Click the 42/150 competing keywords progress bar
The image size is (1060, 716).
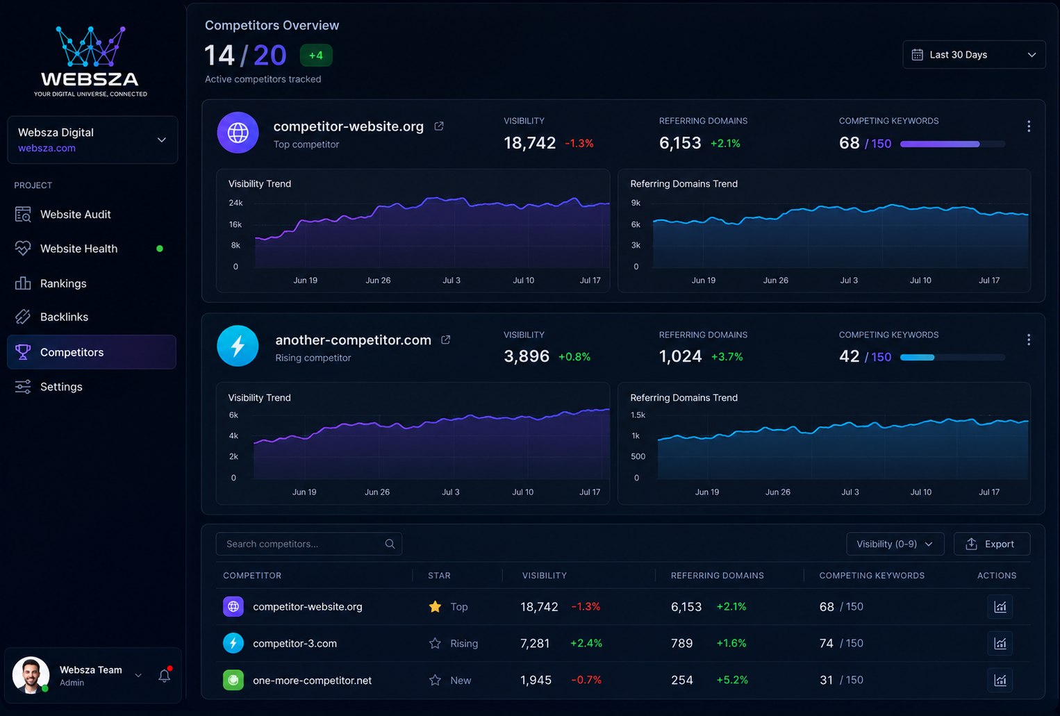click(952, 357)
